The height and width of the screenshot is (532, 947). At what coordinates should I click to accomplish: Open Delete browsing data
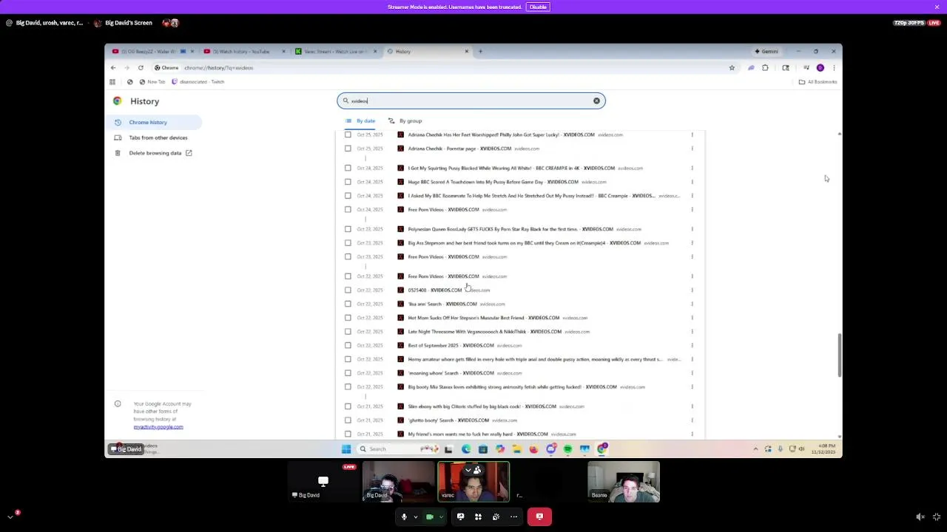click(x=152, y=153)
